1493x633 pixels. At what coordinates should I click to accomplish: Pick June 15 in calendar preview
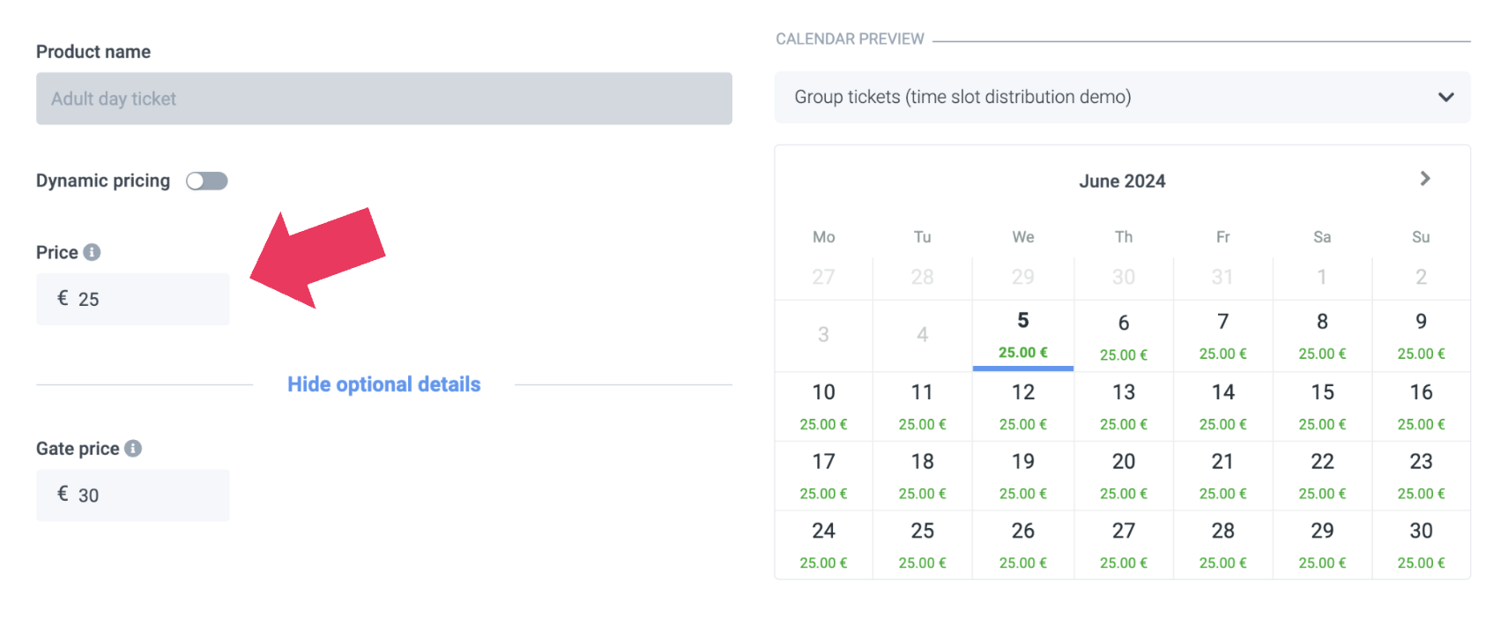[1322, 406]
